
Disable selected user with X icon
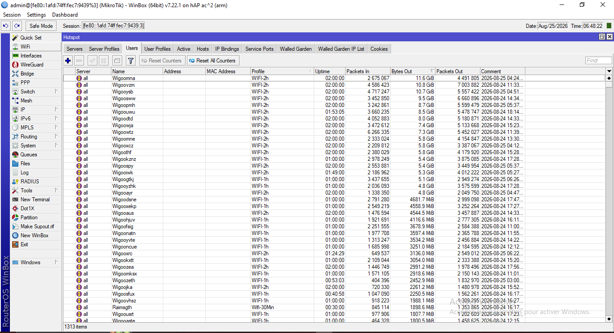[x=104, y=61]
